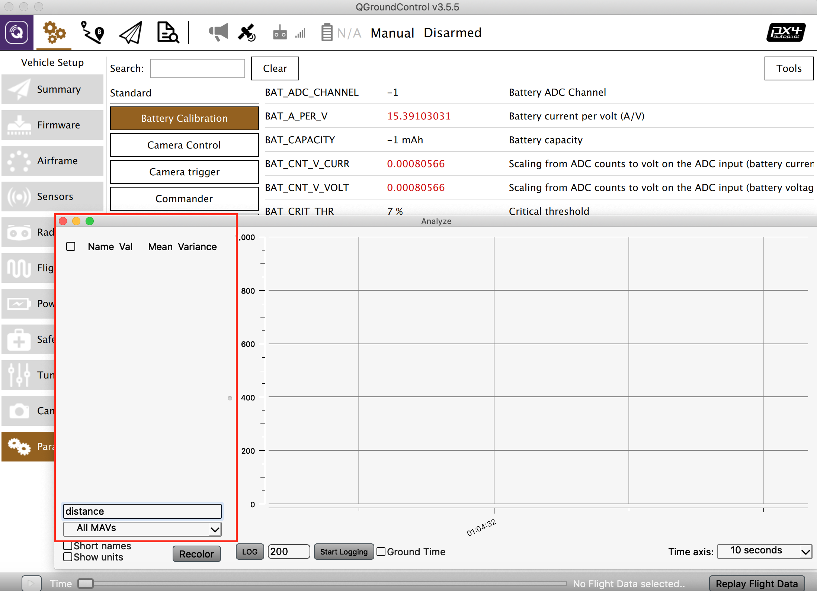Click the Replay Flight Data button

click(x=756, y=583)
